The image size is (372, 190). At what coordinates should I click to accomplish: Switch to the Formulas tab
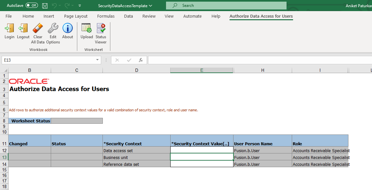click(106, 16)
